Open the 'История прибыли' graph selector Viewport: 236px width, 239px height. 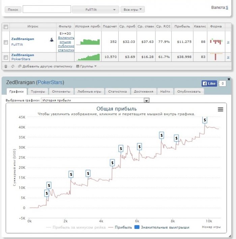[95, 100]
